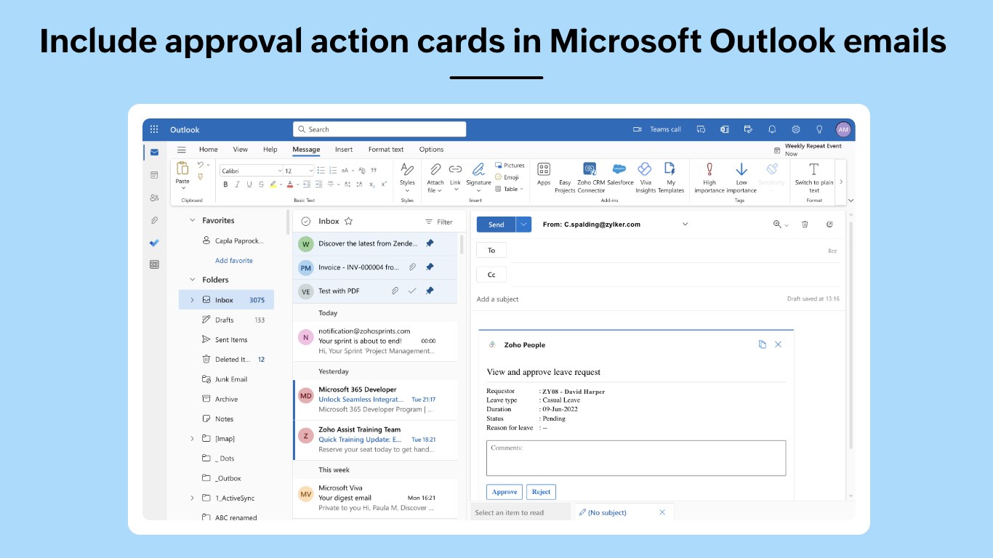Open the Zoho CRM Connector add-in
Image resolution: width=993 pixels, height=558 pixels.
(x=591, y=177)
